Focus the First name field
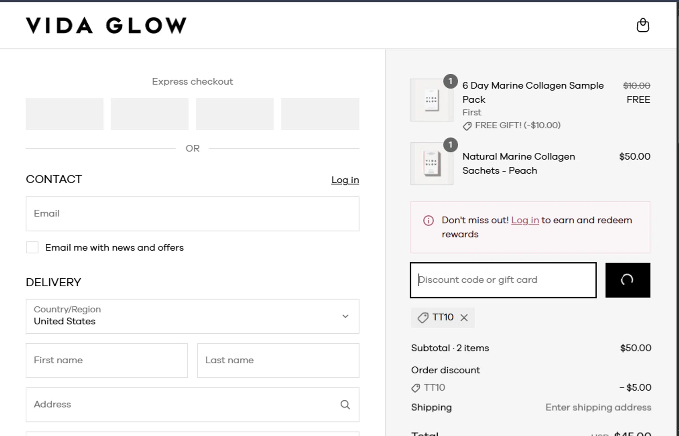The width and height of the screenshot is (679, 436). (x=107, y=360)
